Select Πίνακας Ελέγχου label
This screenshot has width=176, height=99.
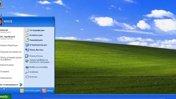(36, 56)
